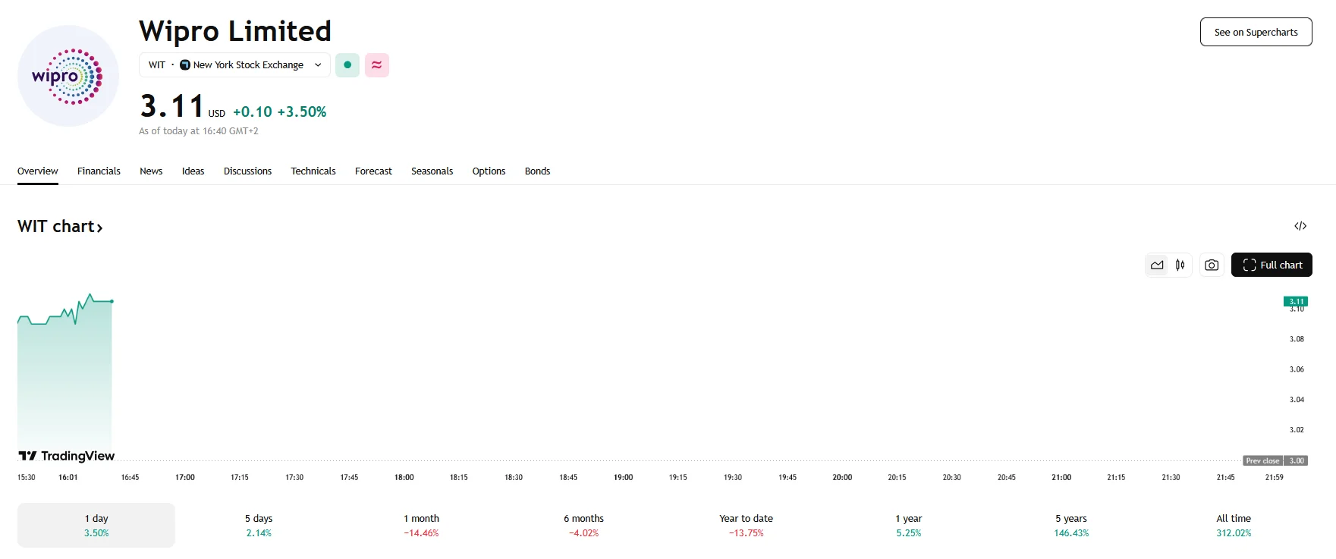Click See on Supercharts button
This screenshot has height=559, width=1336.
[1256, 32]
